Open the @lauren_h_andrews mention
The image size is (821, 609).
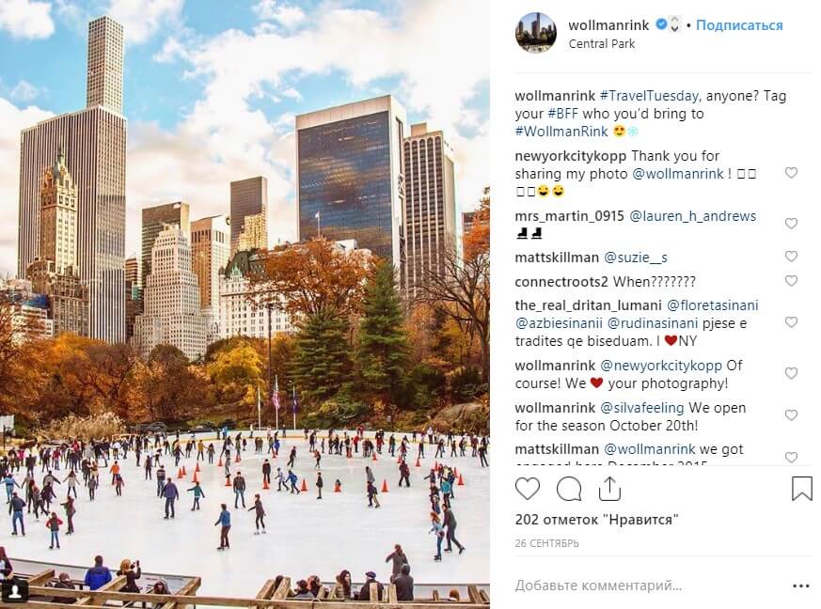pos(692,216)
